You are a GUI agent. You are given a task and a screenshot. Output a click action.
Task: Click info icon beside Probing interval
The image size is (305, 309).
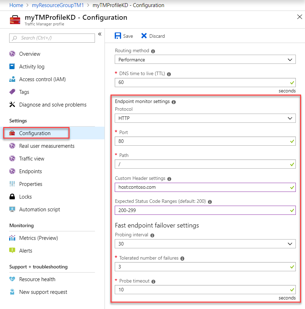click(152, 235)
